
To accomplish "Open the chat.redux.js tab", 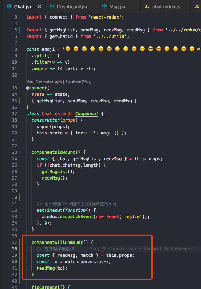I will 165,6.
